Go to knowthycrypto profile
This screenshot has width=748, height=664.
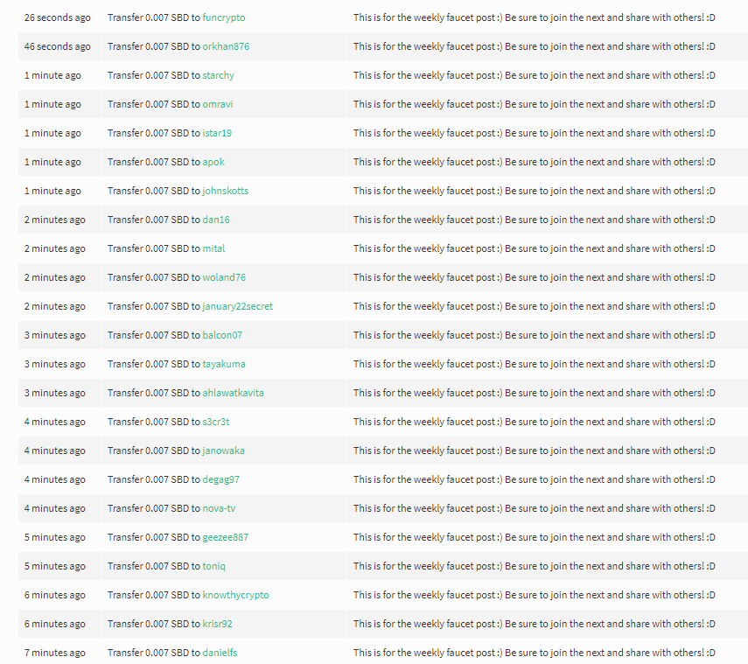[235, 595]
